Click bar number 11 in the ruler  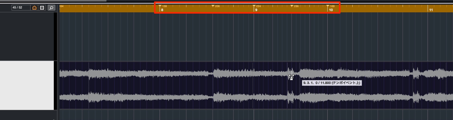431,10
